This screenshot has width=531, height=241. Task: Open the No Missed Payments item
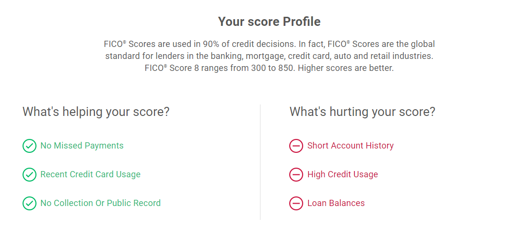pyautogui.click(x=82, y=146)
